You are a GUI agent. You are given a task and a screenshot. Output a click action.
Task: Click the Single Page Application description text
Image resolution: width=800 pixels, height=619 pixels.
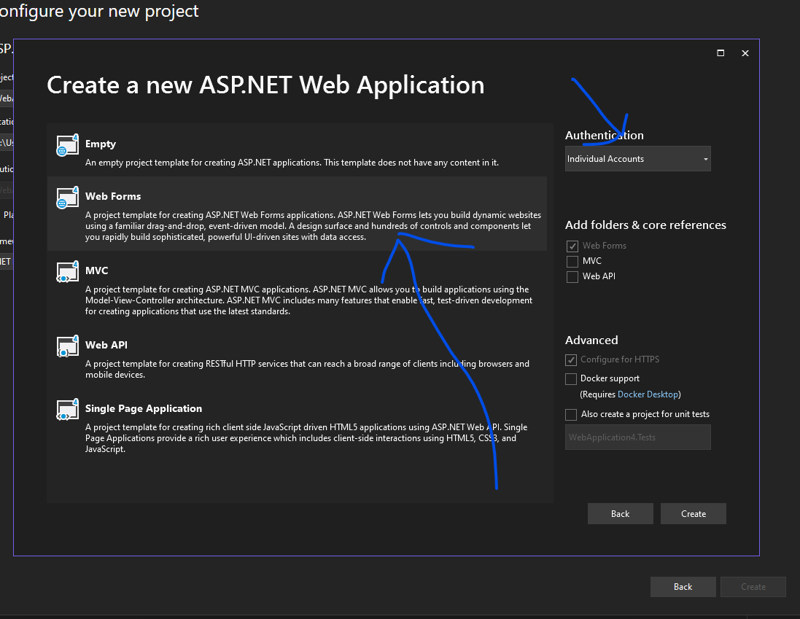point(306,438)
